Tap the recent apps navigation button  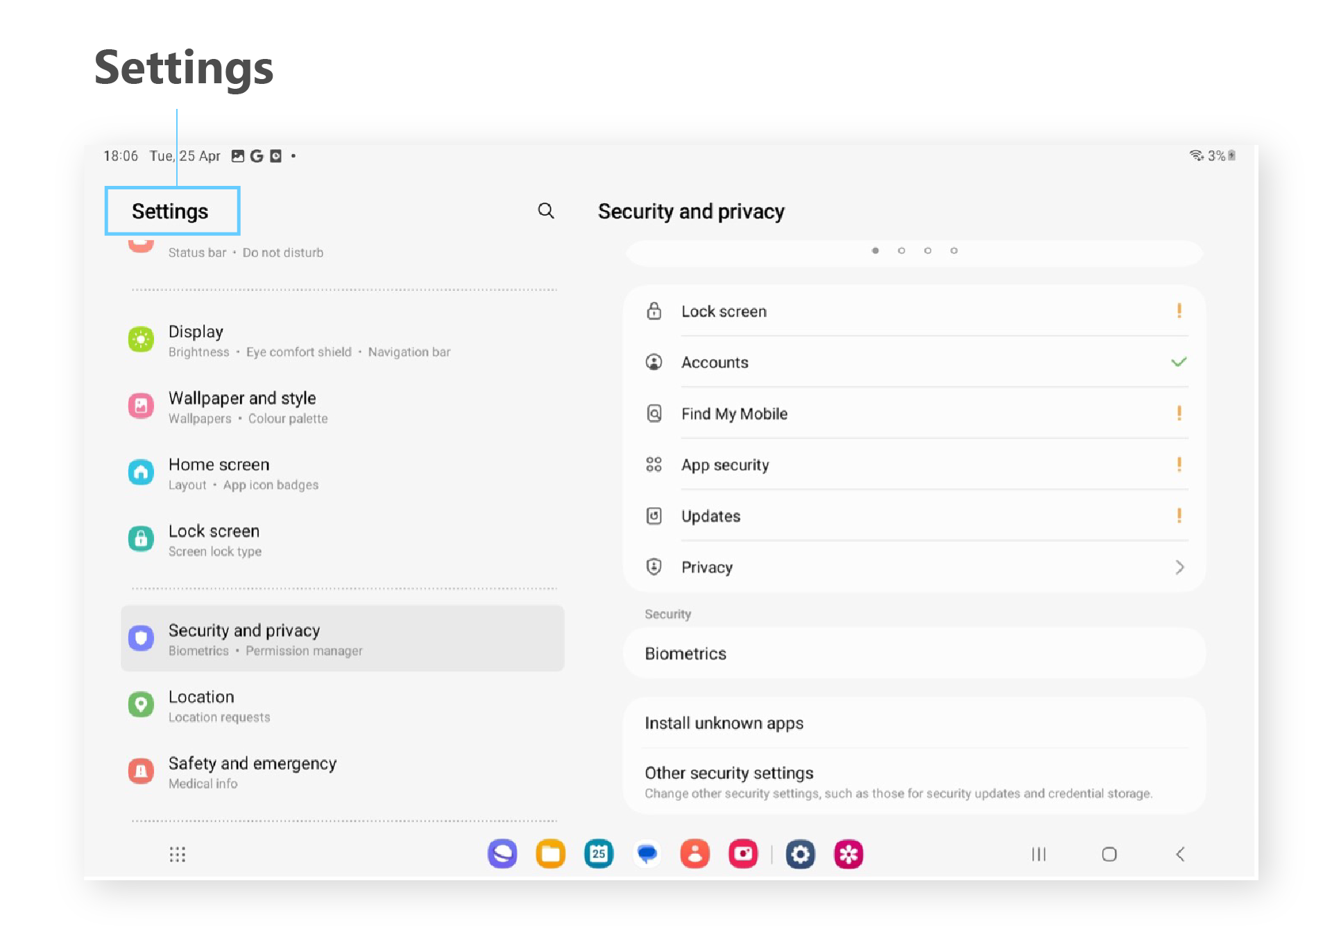1039,854
